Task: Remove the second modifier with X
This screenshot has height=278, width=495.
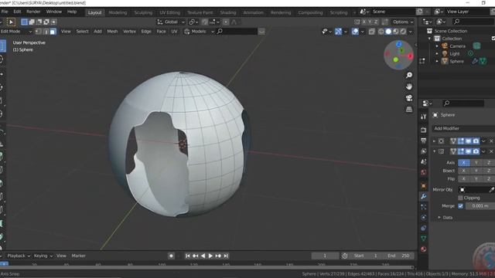Action: click(491, 151)
